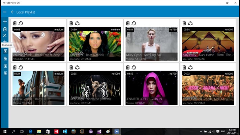Viewport: 240px width, 135px height.
Task: Click headphone icon on Lady Gaga Applause card
Action: pyautogui.click(x=77, y=67)
